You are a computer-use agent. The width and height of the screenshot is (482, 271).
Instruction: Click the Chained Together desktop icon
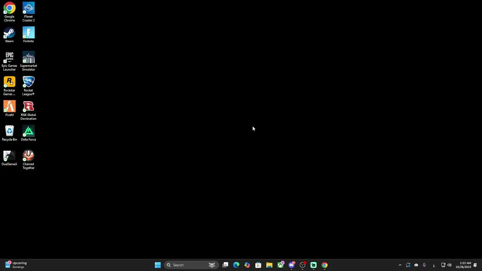[28, 160]
